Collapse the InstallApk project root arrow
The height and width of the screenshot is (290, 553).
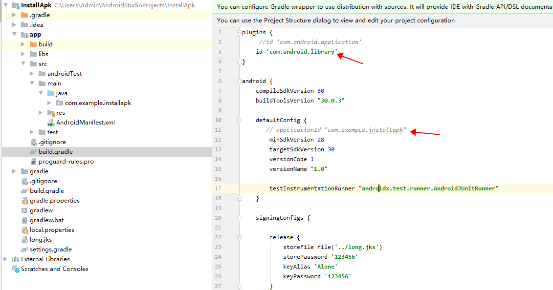pos(6,5)
